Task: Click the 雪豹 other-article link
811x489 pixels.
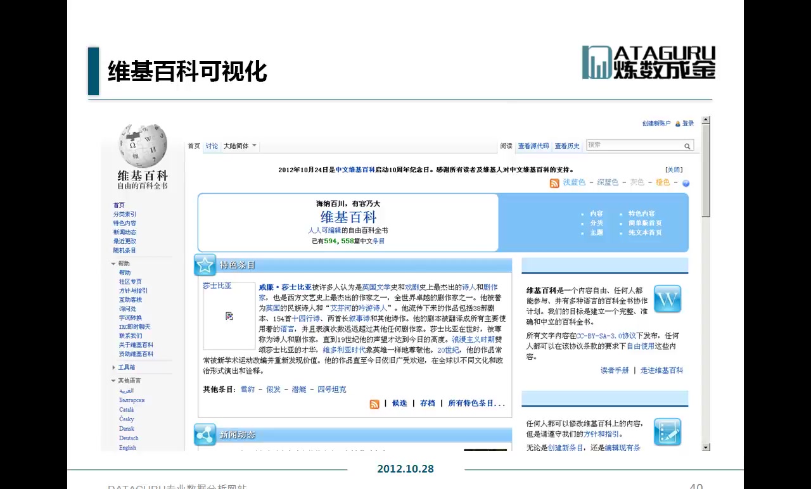Action: 248,390
